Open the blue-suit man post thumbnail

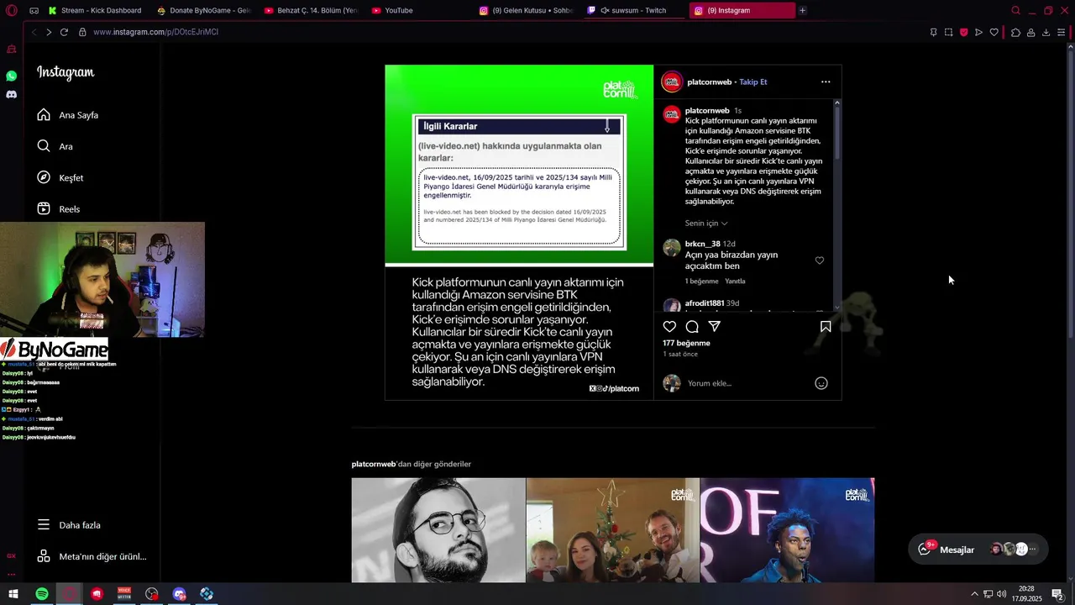(787, 530)
